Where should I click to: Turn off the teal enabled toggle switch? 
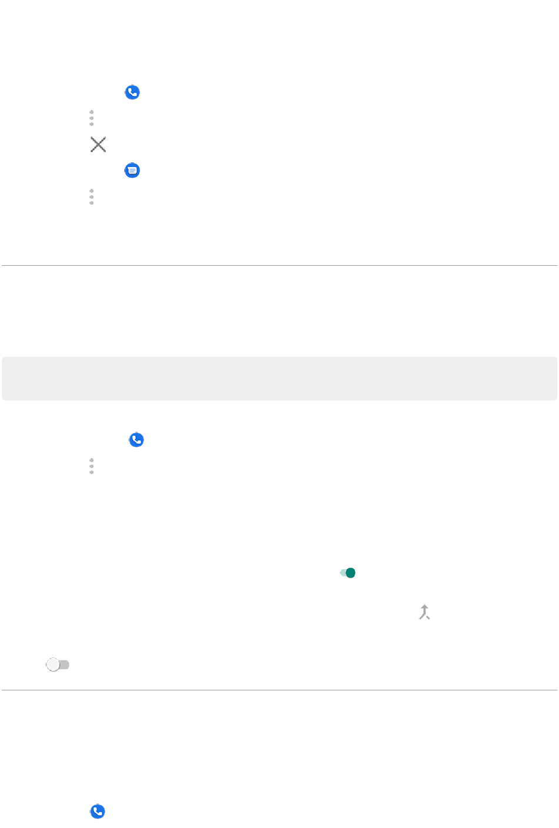[x=348, y=573]
